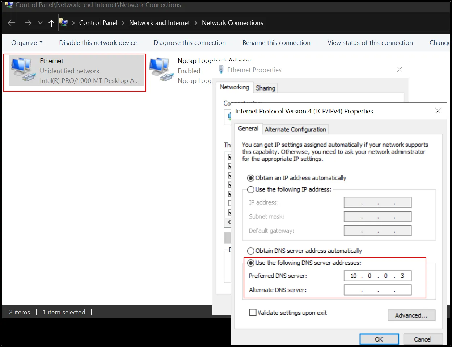Viewport: 452px width, 347px height.
Task: Click the Forward navigation arrow
Action: 28,23
